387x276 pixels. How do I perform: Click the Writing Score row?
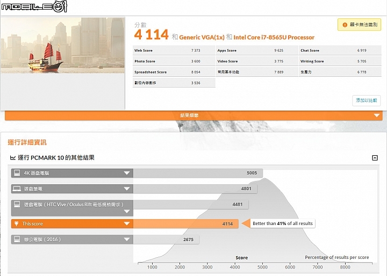click(340, 61)
